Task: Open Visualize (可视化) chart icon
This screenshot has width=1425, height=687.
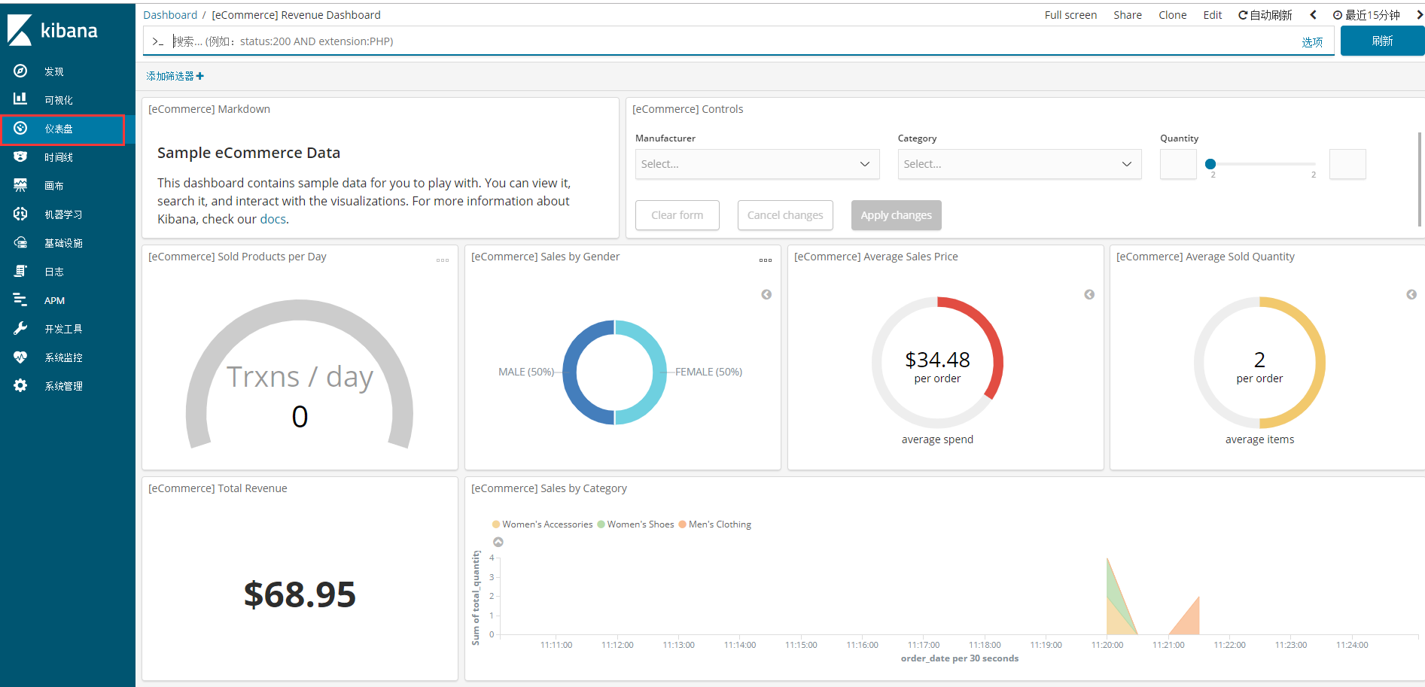Action: pos(20,99)
